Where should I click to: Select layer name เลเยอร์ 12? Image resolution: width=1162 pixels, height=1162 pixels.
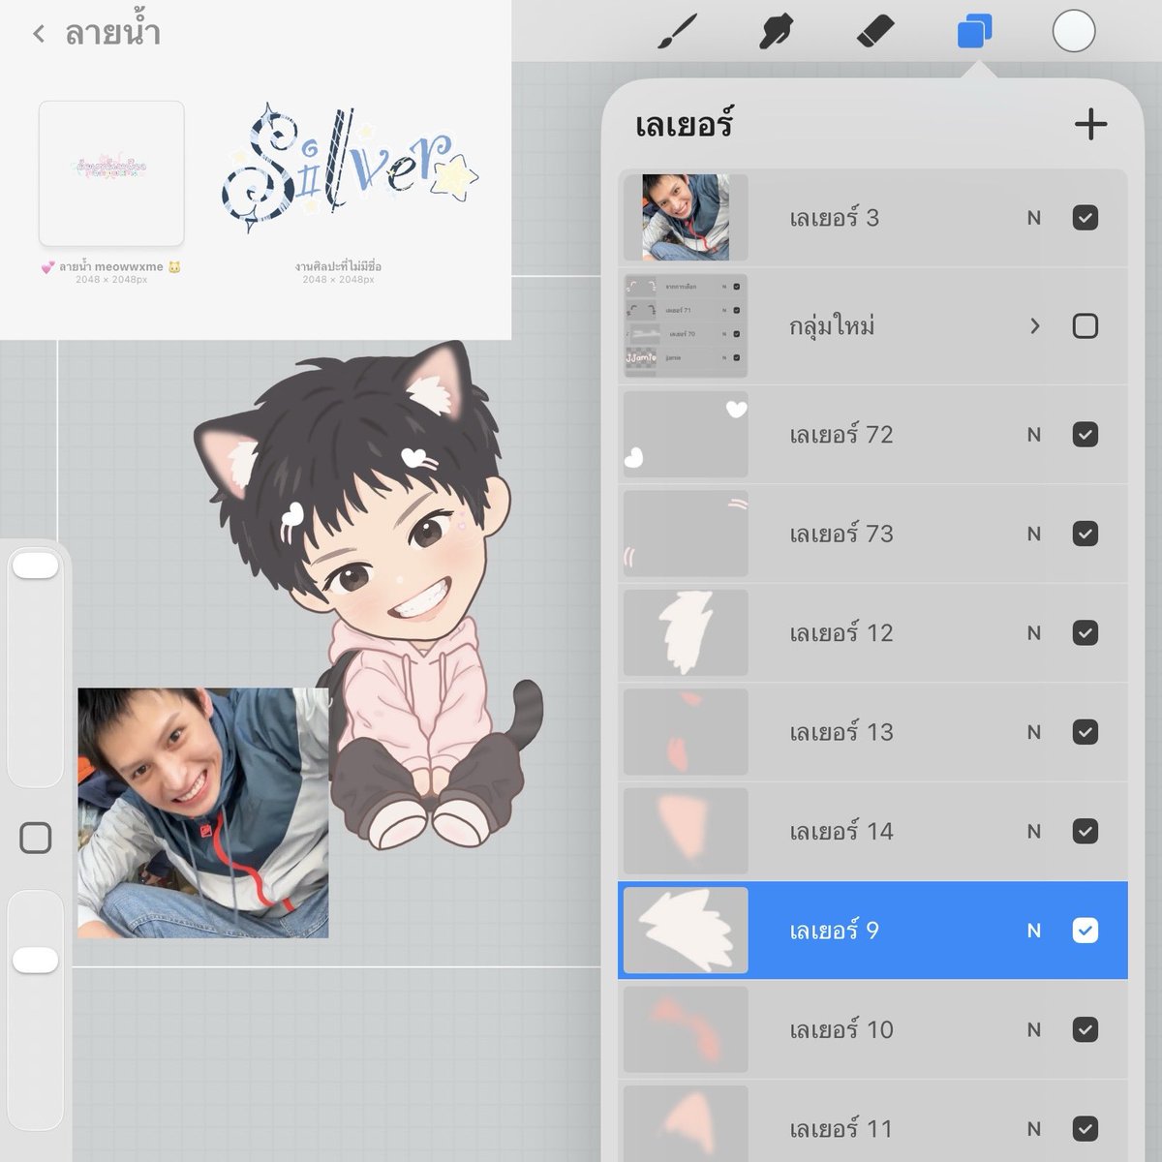(841, 633)
